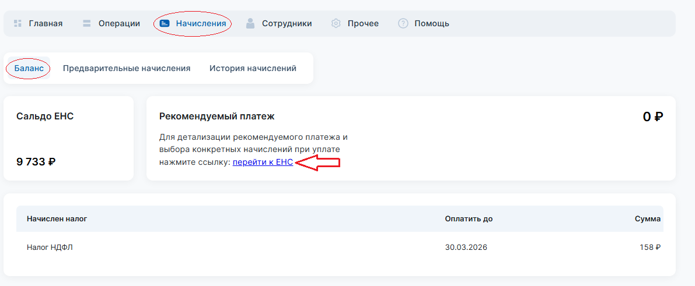Select the Налог НДФЛ row name
Image resolution: width=695 pixels, height=286 pixels.
pos(50,248)
